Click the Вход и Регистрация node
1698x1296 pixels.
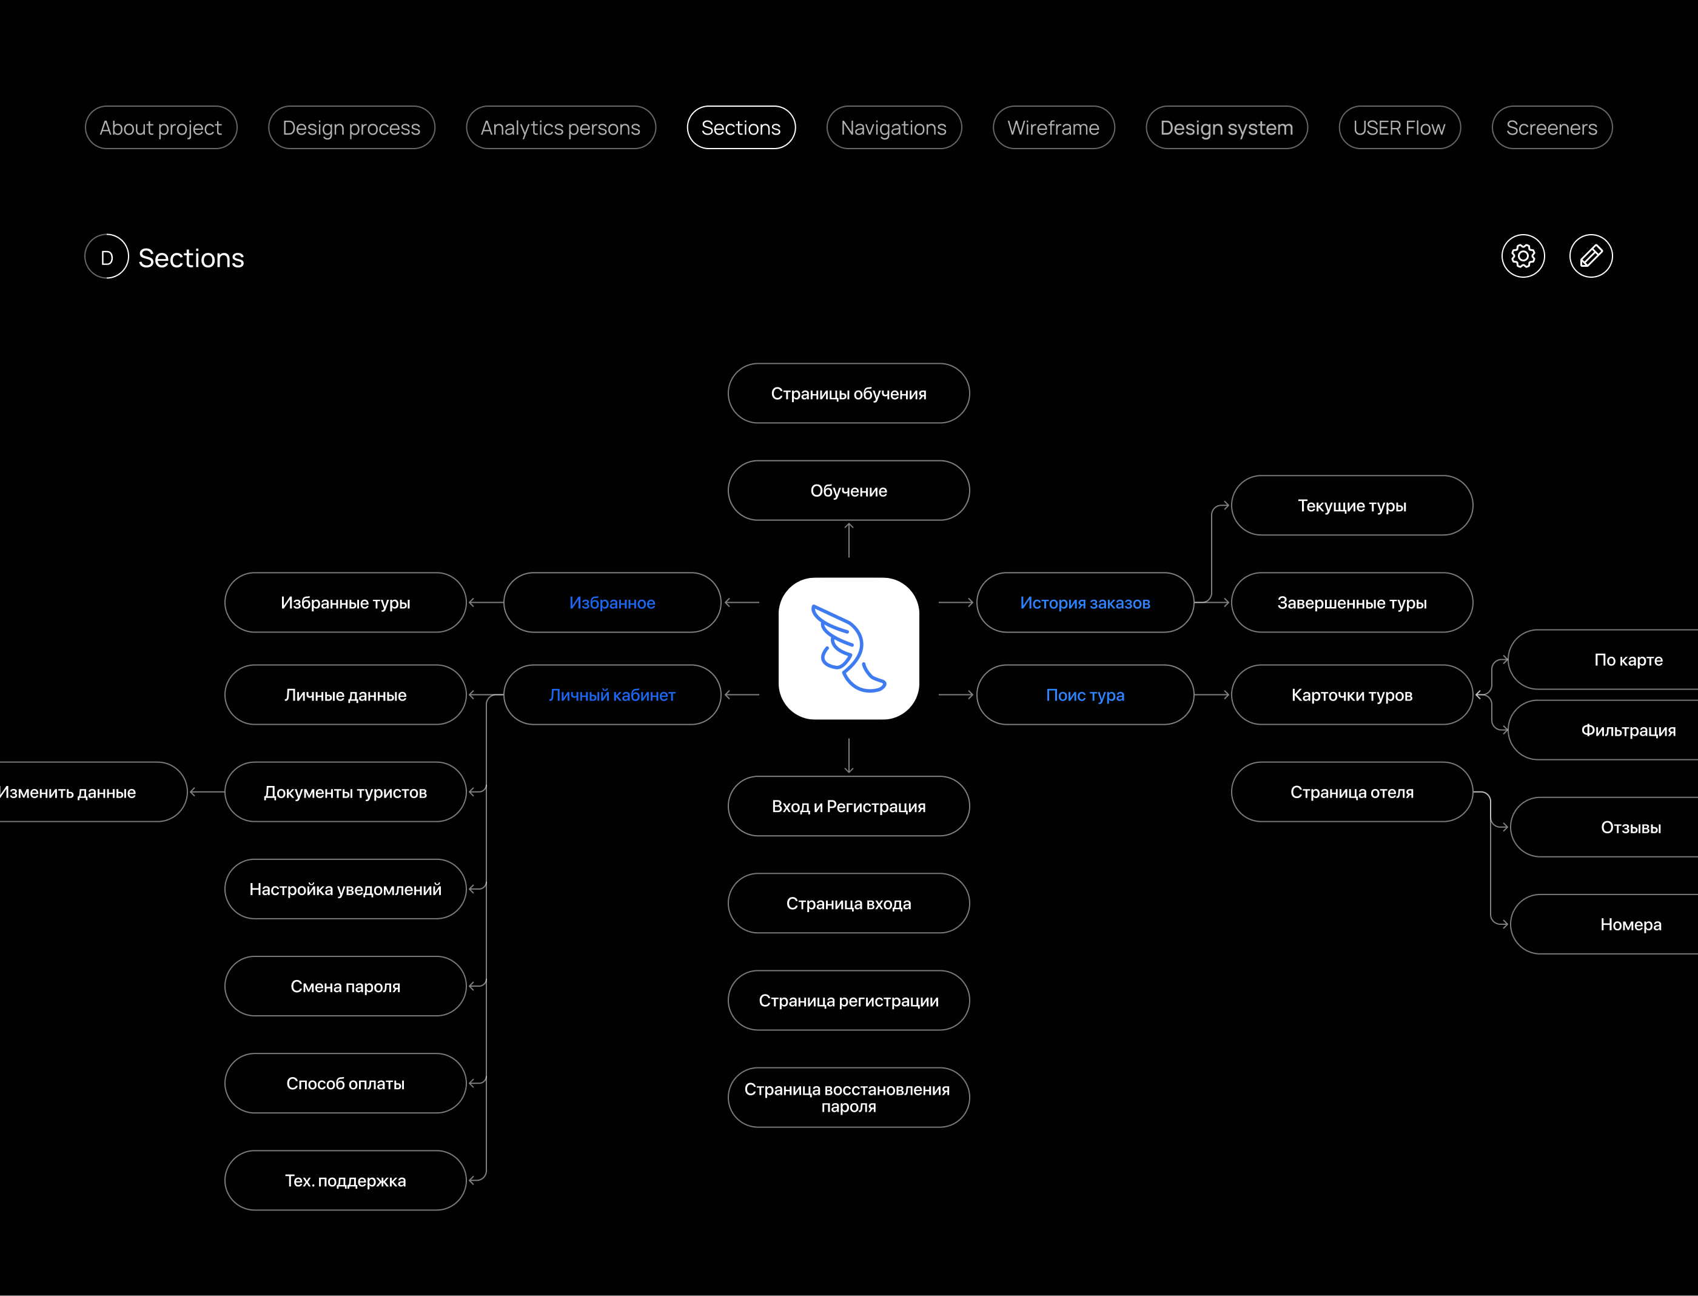pyautogui.click(x=848, y=806)
